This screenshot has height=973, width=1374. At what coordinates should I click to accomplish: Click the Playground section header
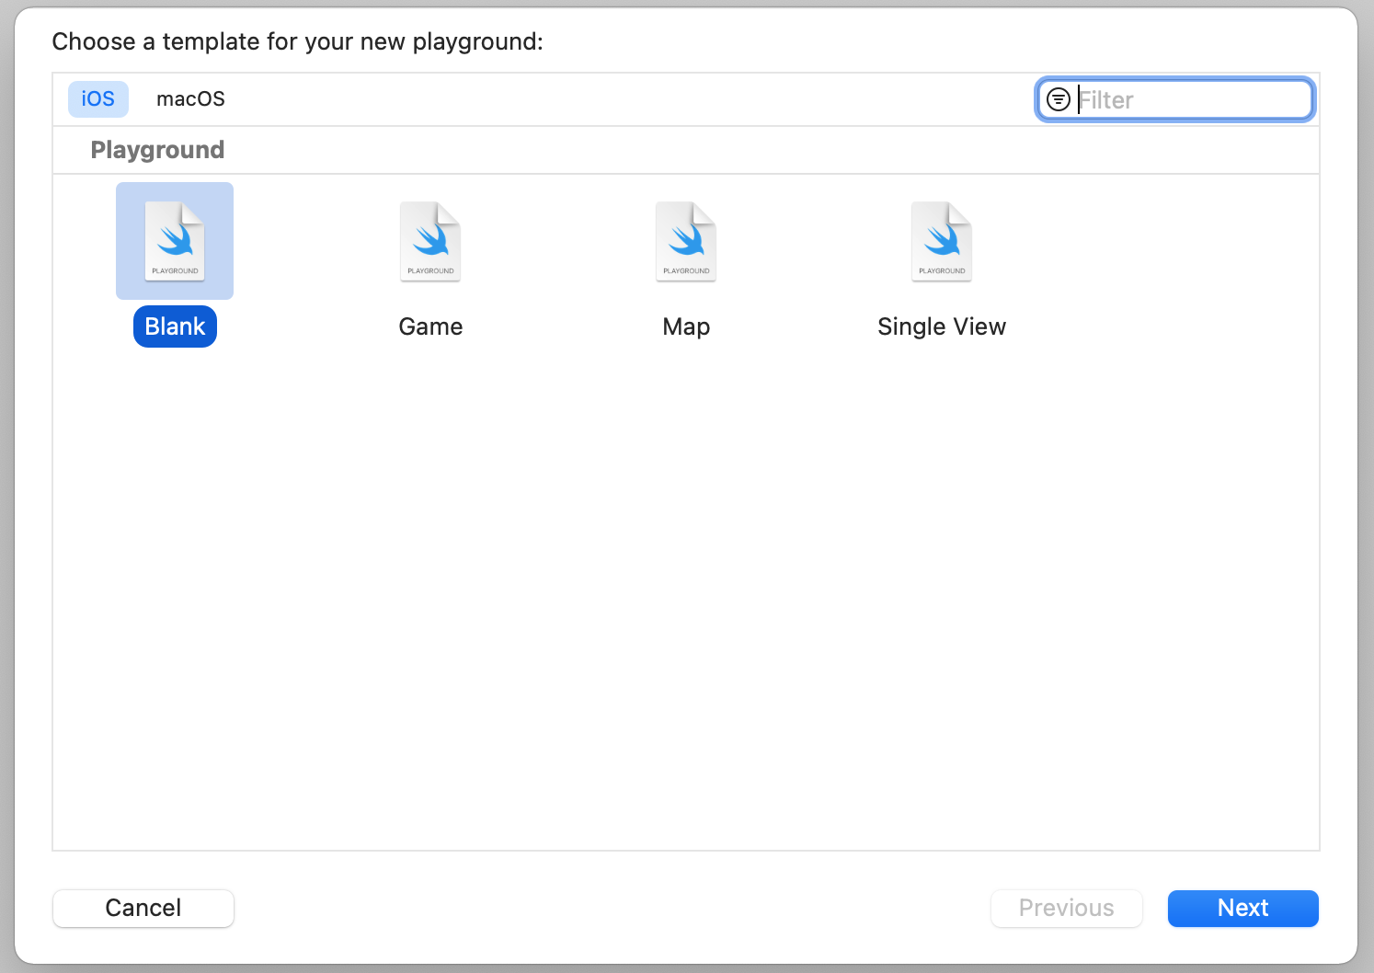(157, 149)
